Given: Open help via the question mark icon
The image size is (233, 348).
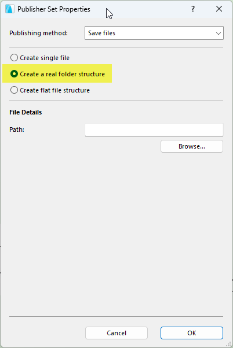Looking at the screenshot, I should [193, 9].
